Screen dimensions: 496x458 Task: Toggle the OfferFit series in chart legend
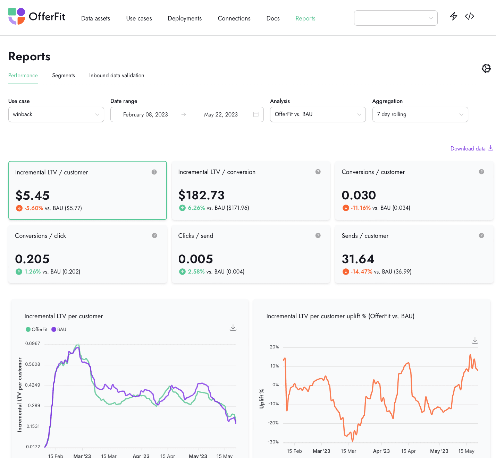pyautogui.click(x=36, y=329)
